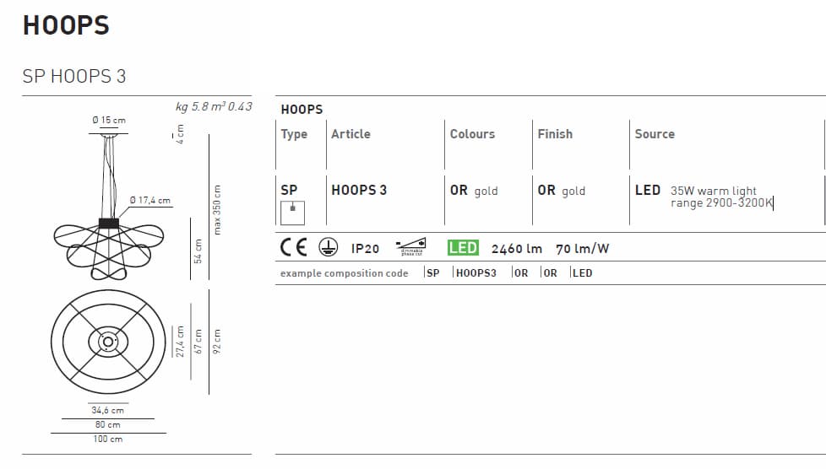The height and width of the screenshot is (469, 826).
Task: Click the 2460 lm luminous flux value
Action: click(x=517, y=249)
